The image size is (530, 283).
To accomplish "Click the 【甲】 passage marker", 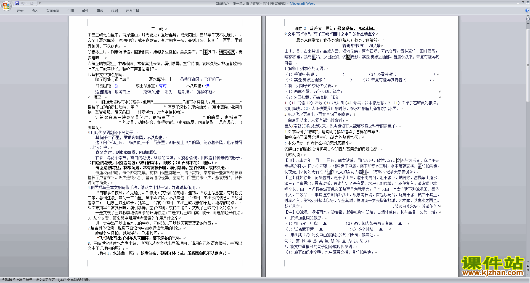I will click(290, 160).
